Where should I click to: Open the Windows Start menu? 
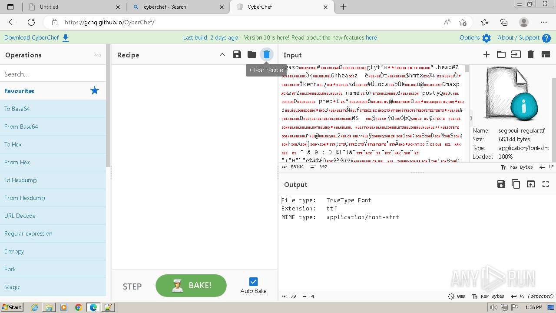[12, 307]
